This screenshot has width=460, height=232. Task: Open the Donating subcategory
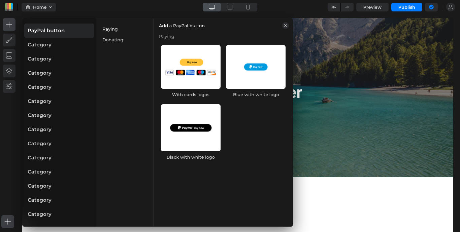click(113, 40)
